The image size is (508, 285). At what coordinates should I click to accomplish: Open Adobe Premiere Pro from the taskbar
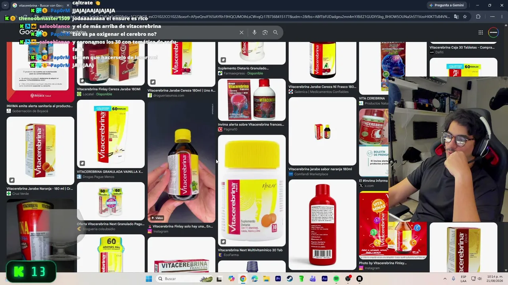(x=278, y=279)
